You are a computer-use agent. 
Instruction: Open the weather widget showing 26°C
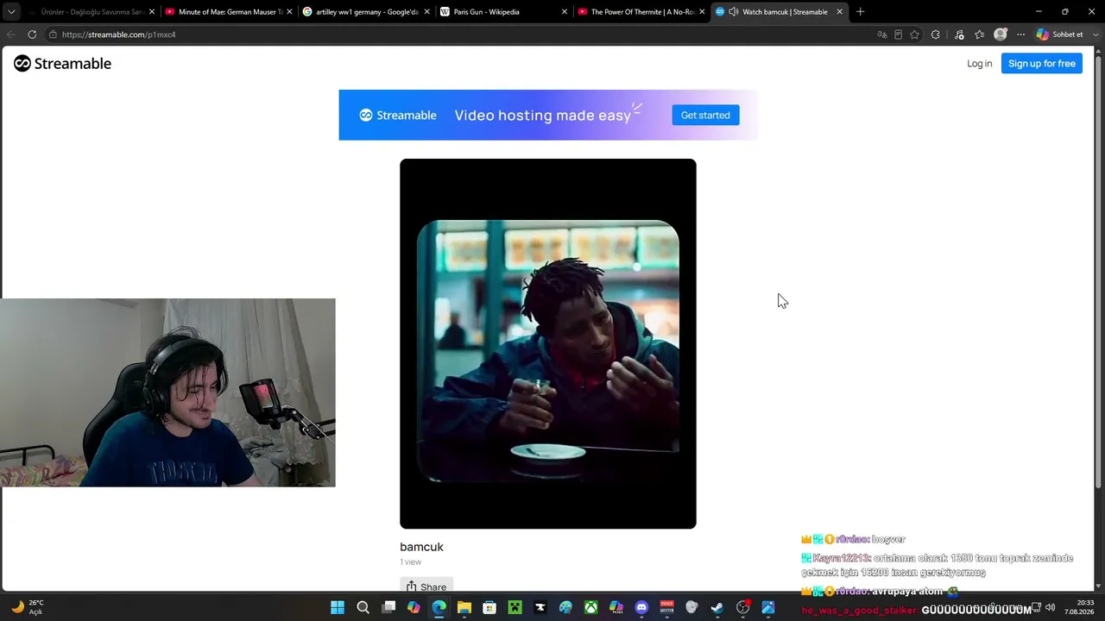click(x=26, y=607)
